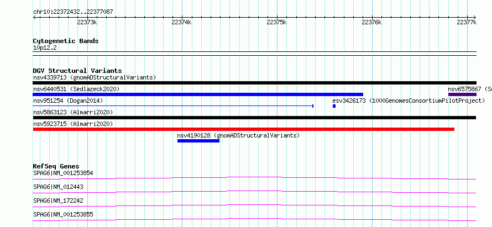
Task: Open the SPAG6|NM_012443 transcript label
Action: point(58,187)
